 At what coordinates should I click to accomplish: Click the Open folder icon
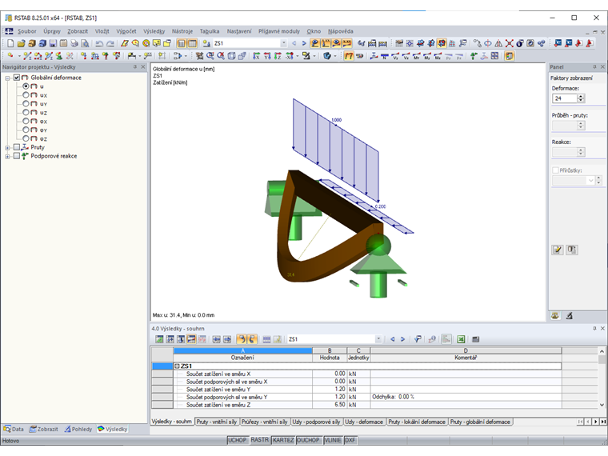pyautogui.click(x=21, y=43)
